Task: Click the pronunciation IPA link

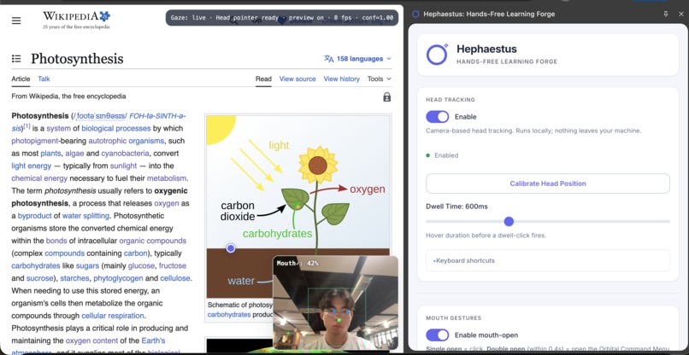Action: (x=101, y=116)
